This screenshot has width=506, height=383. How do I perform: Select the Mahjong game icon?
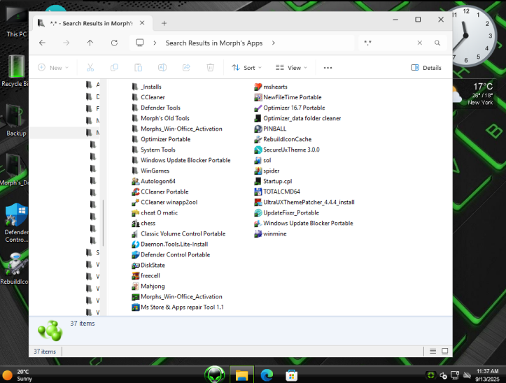tap(135, 287)
